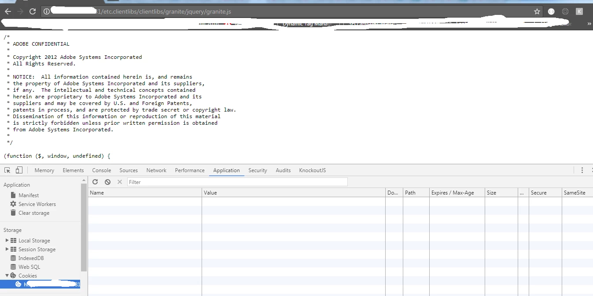The image size is (593, 296).
Task: Sort cookies by the Name column header
Action: [145, 192]
